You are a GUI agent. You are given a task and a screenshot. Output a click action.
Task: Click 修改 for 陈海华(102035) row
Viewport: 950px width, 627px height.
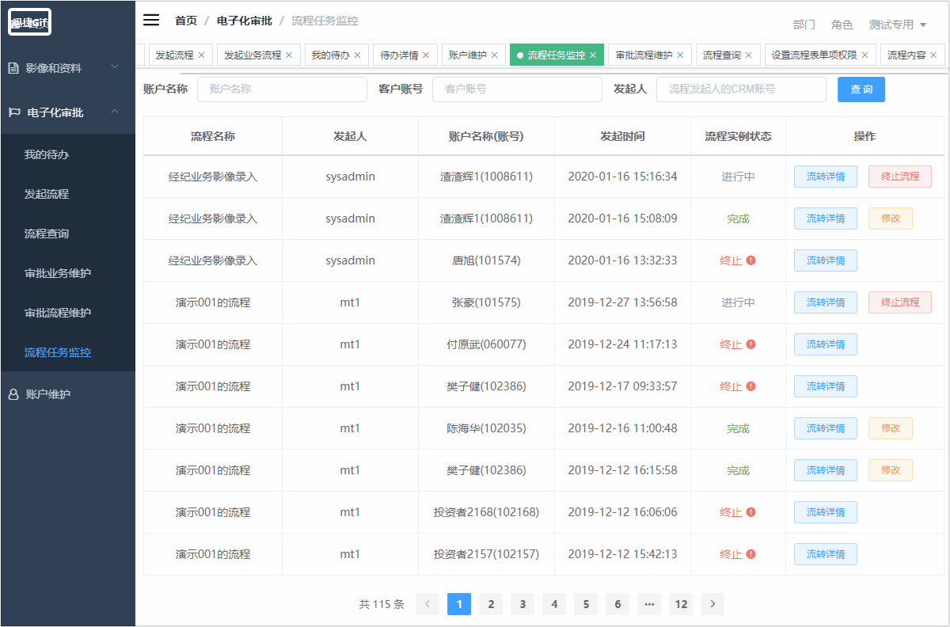click(891, 428)
